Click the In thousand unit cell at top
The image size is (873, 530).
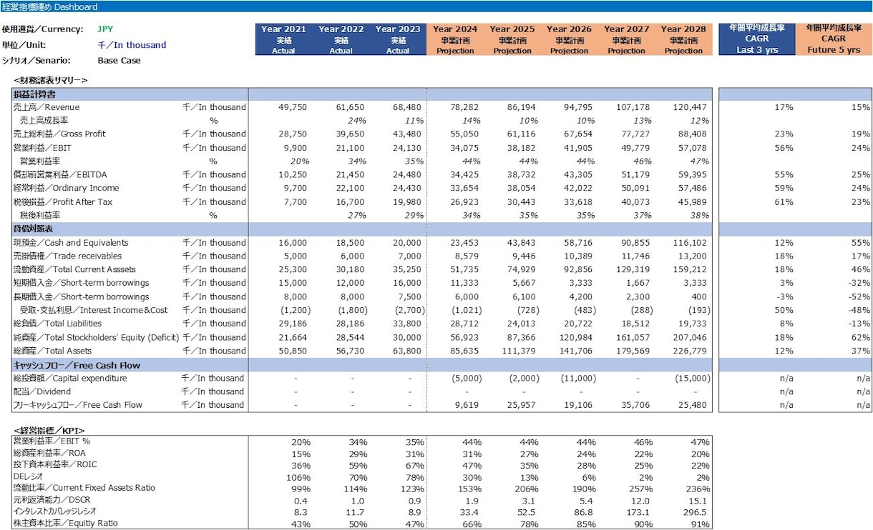point(132,45)
